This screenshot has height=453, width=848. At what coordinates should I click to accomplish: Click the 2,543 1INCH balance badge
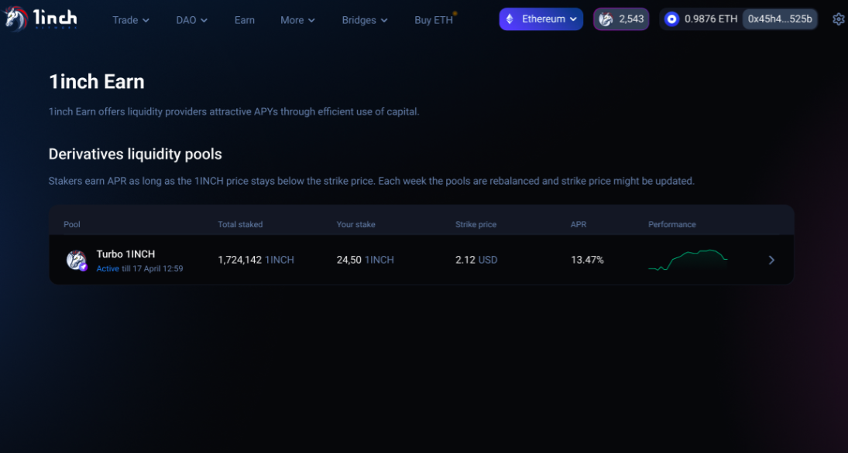click(x=621, y=19)
